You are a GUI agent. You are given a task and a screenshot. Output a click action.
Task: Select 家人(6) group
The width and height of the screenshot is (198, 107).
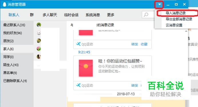[17, 49]
